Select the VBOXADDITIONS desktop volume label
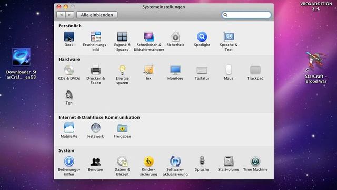This screenshot has height=190, width=337. 316,6
